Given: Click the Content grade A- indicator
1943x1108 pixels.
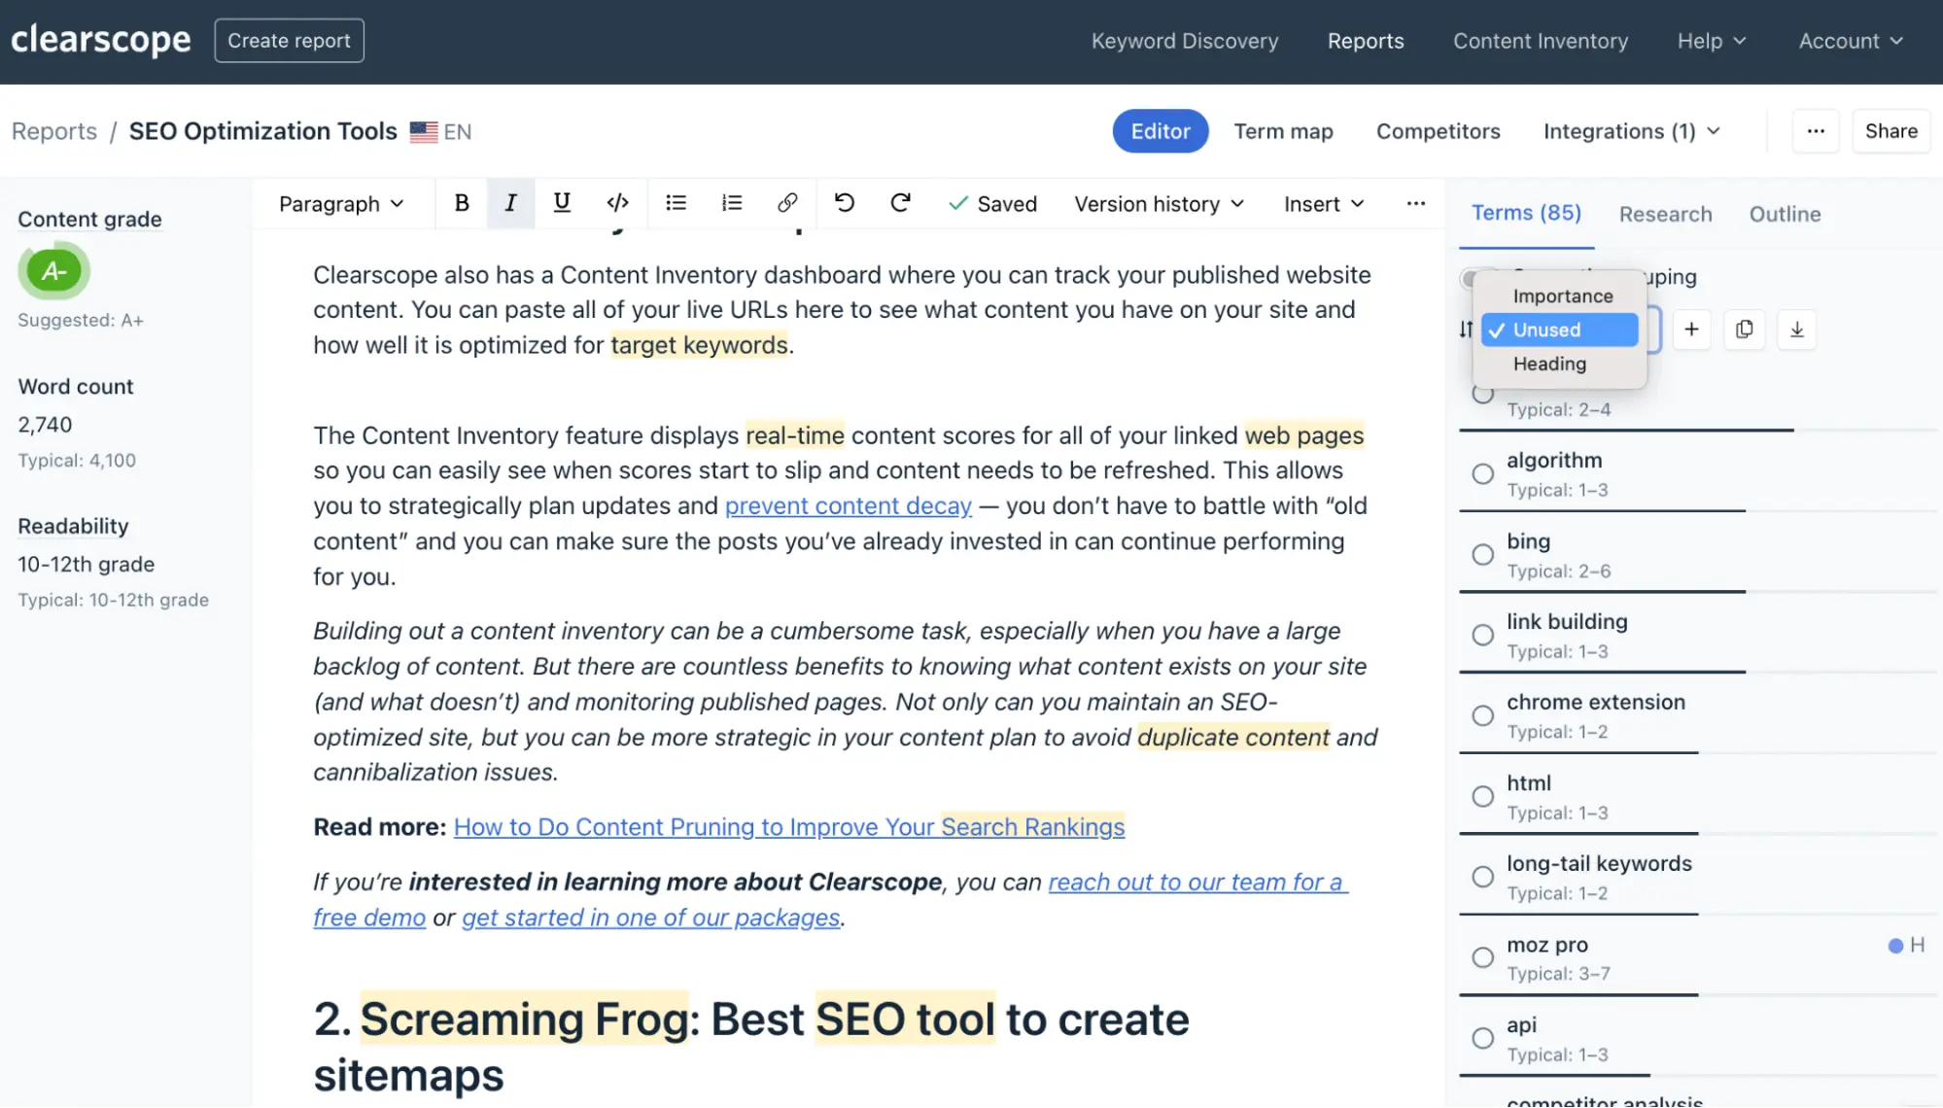Looking at the screenshot, I should (x=53, y=271).
